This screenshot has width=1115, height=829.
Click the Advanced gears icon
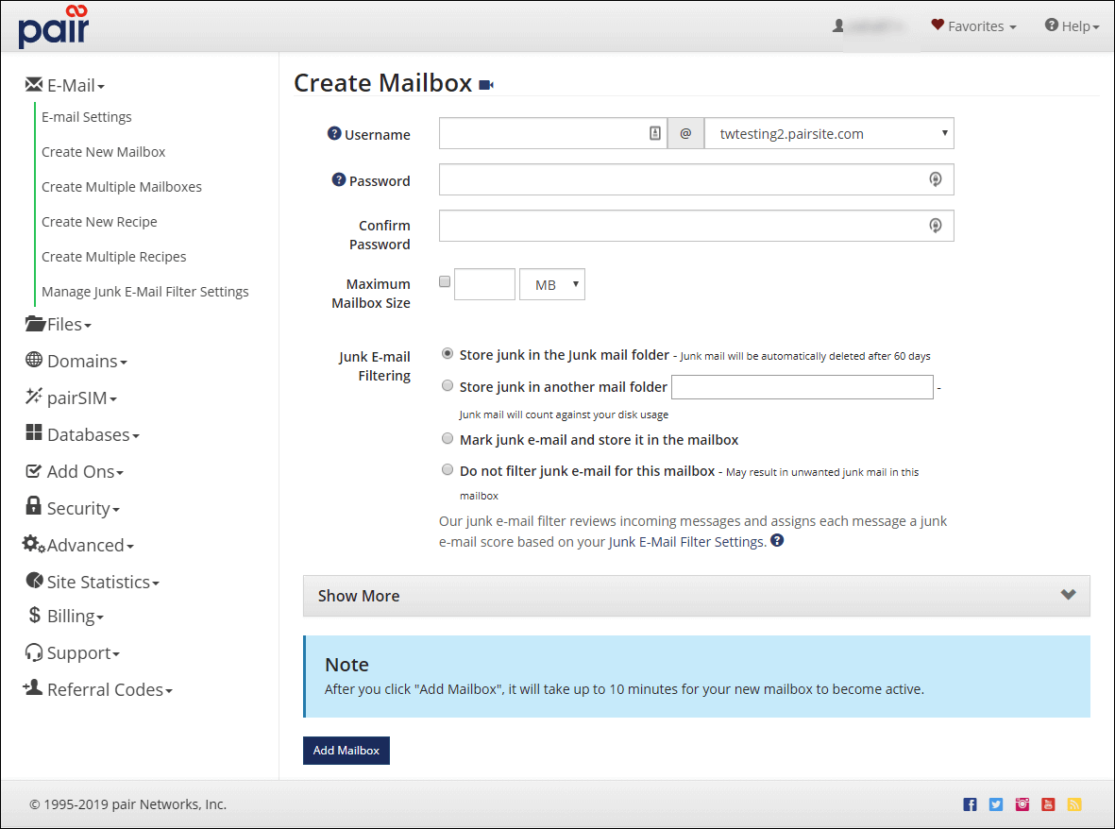click(x=33, y=544)
